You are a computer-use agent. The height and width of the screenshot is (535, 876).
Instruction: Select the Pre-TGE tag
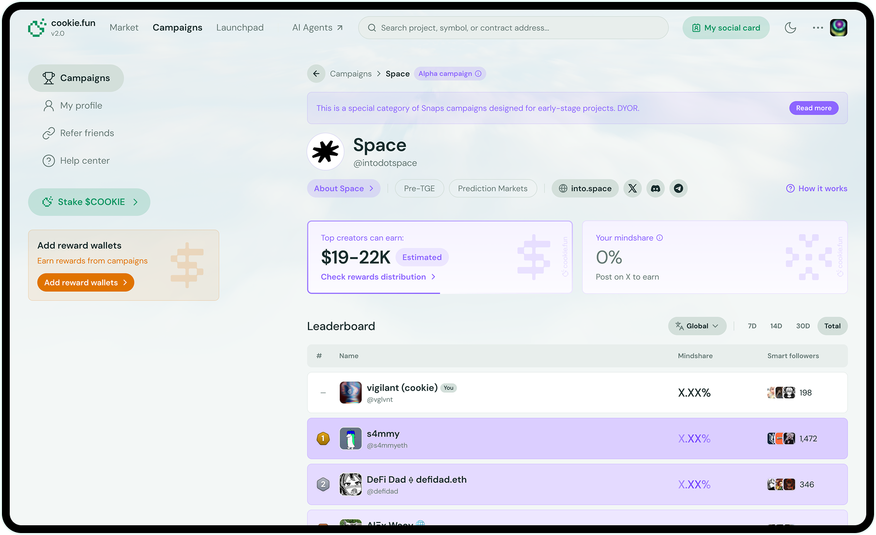click(x=420, y=189)
